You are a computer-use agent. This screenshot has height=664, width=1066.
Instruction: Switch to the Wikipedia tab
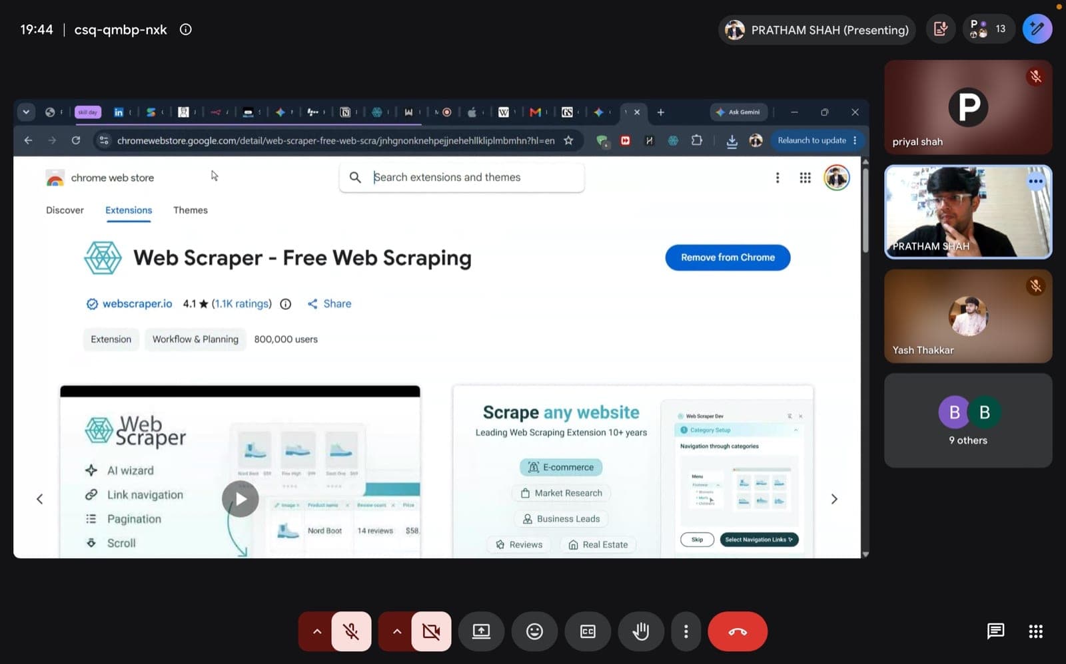504,112
